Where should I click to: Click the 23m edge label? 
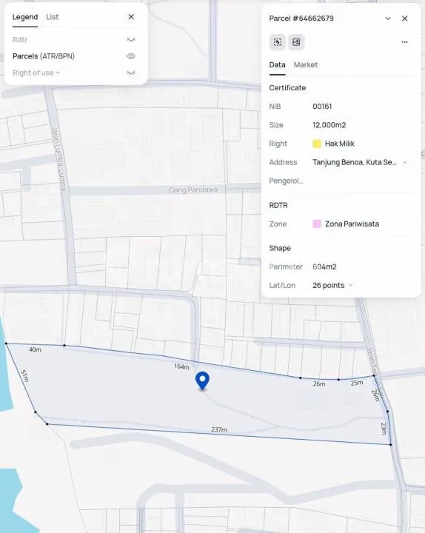click(384, 429)
